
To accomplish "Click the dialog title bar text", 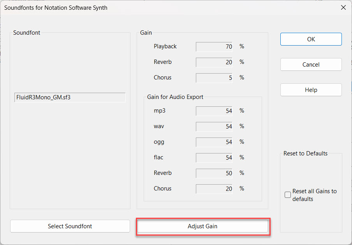I will 56,7.
